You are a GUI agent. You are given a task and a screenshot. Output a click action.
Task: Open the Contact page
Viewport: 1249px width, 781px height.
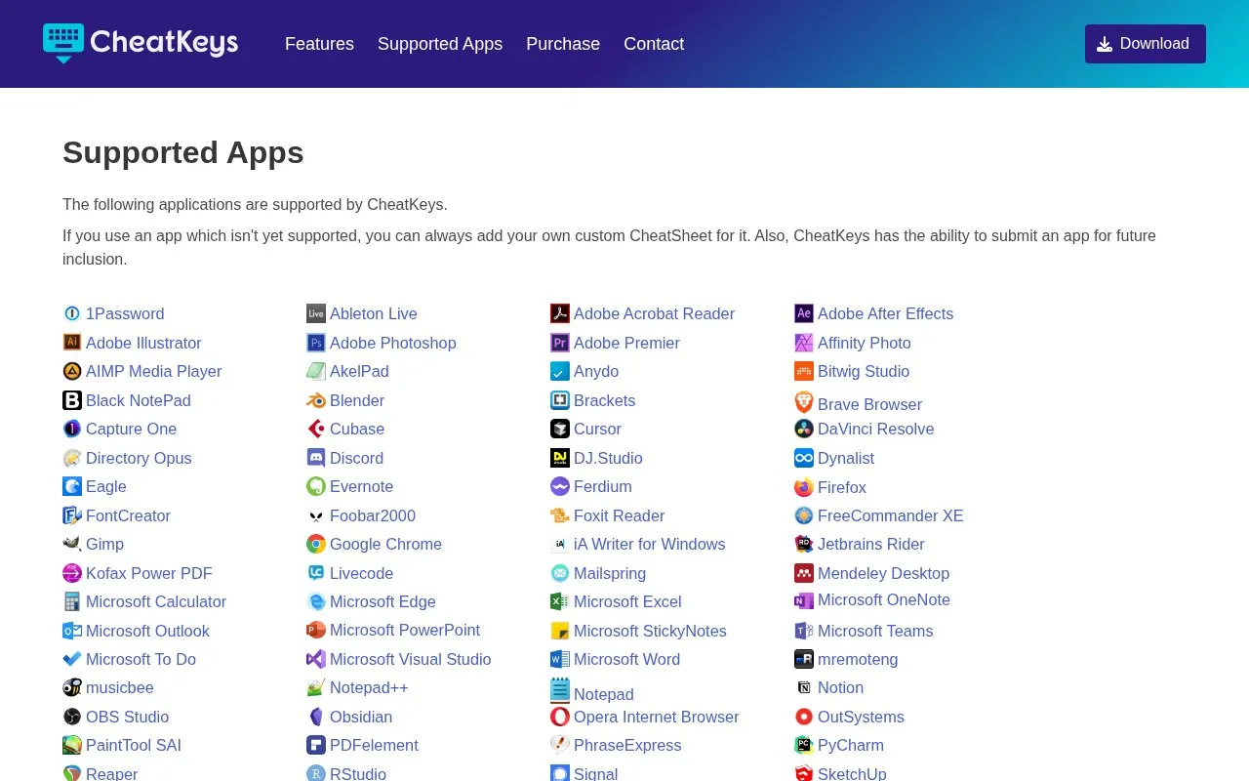[654, 44]
